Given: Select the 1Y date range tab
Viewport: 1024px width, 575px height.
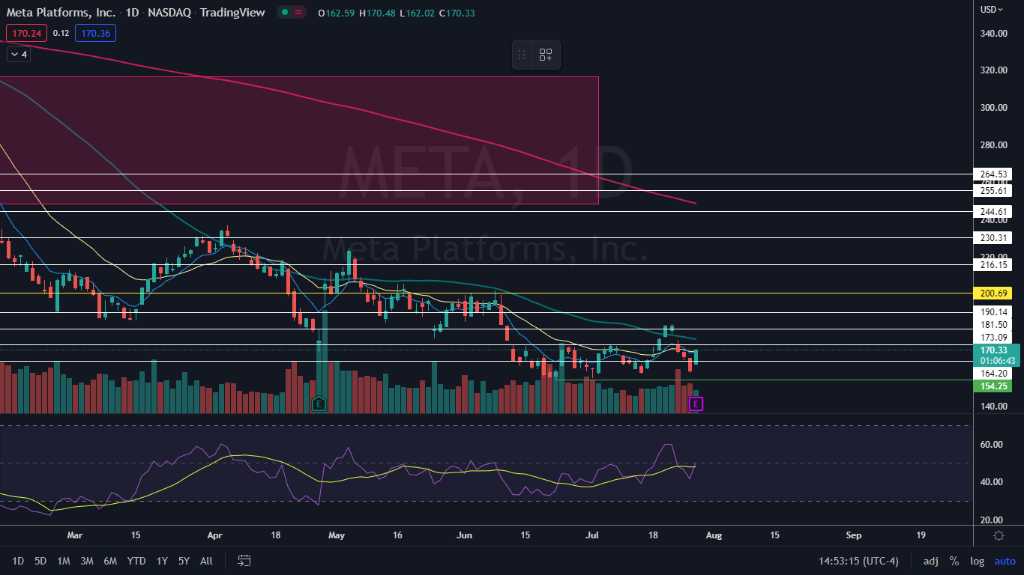Looking at the screenshot, I should coord(162,561).
